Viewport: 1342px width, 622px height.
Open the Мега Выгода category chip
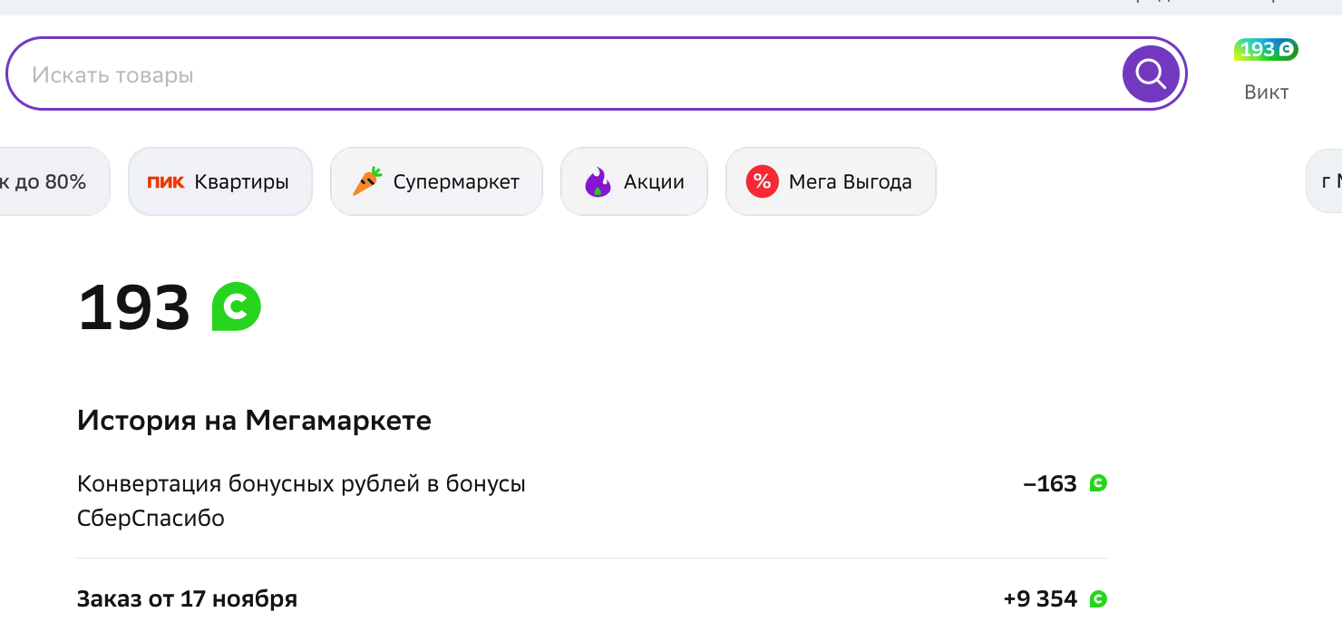831,181
